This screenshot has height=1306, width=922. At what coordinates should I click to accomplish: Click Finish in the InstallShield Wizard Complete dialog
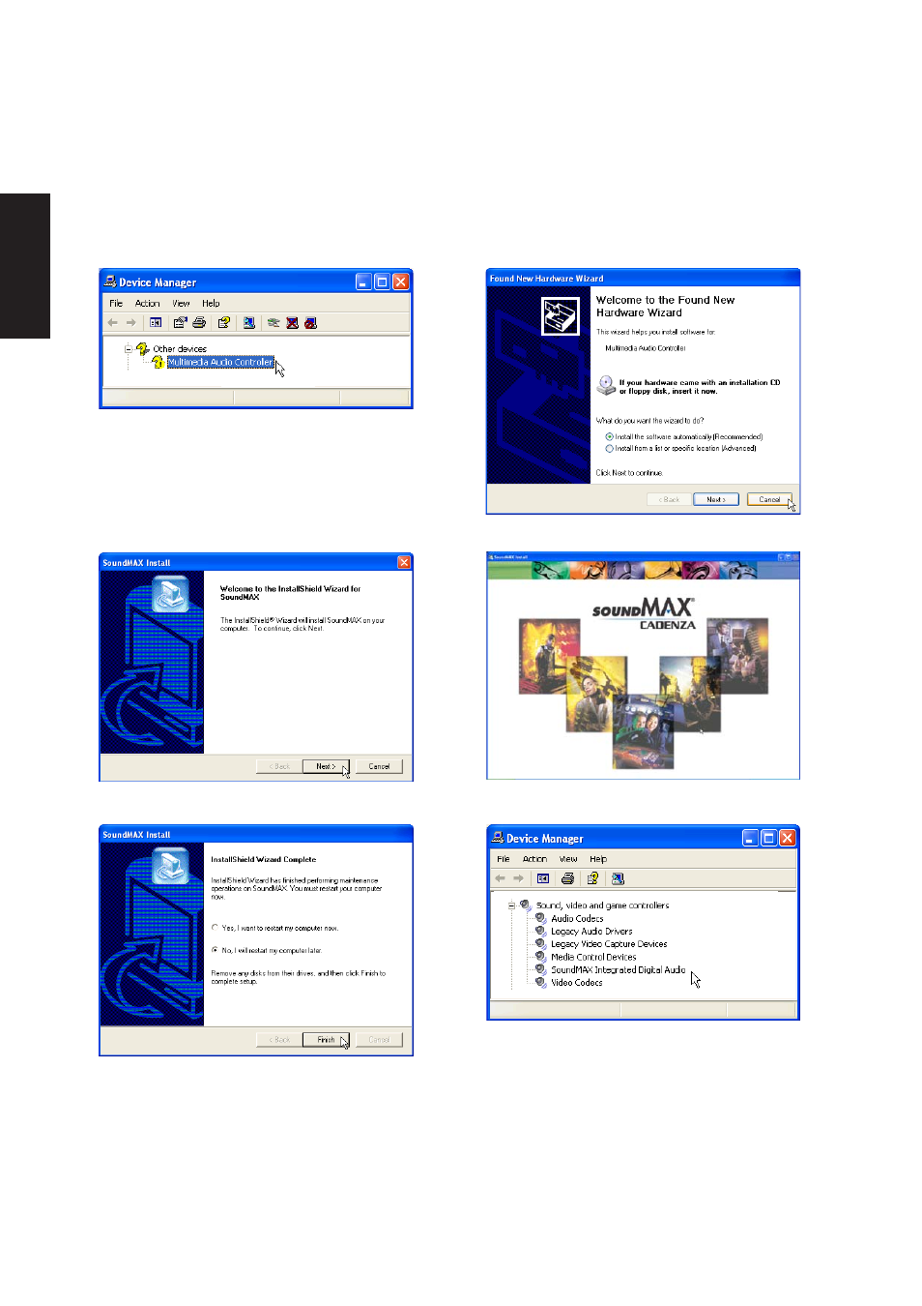click(326, 1040)
